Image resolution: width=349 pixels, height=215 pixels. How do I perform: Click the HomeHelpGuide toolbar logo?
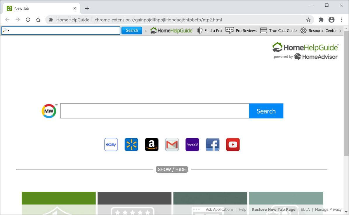pyautogui.click(x=171, y=30)
